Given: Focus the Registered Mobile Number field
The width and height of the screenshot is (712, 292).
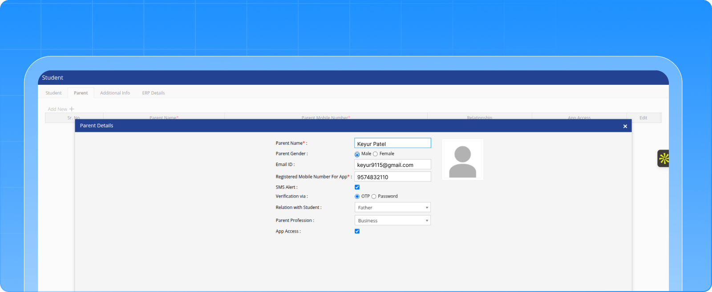Looking at the screenshot, I should [392, 177].
